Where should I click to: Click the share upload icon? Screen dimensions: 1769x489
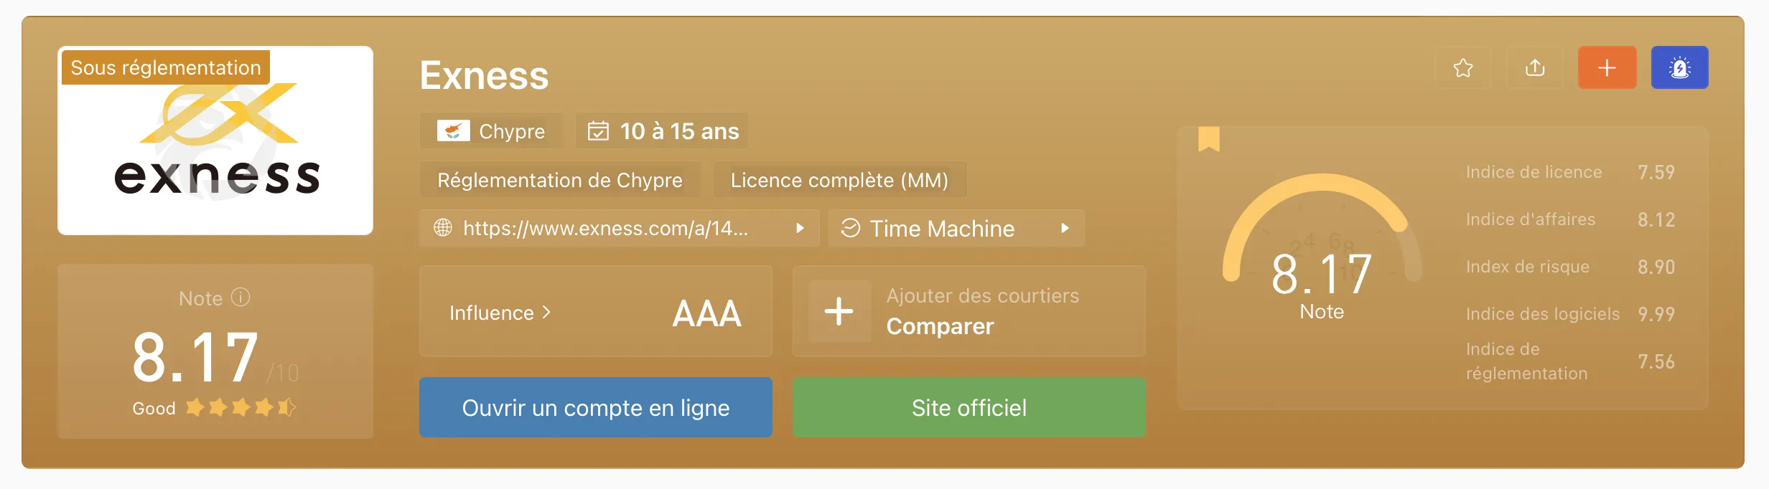[1535, 68]
